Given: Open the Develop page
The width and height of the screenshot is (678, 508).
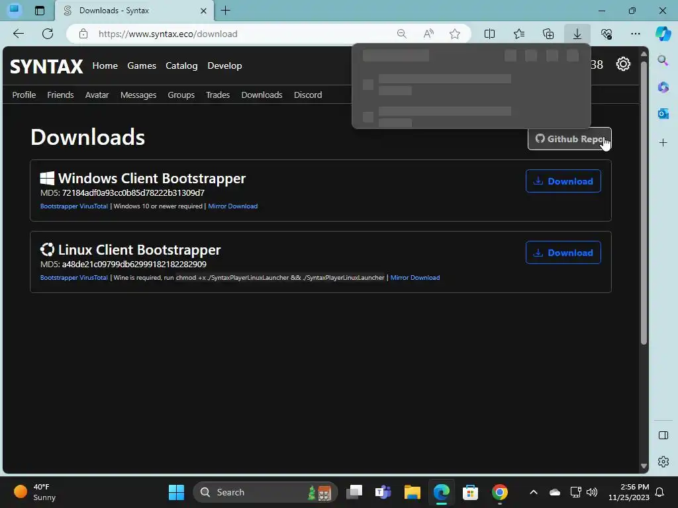Looking at the screenshot, I should [x=225, y=65].
